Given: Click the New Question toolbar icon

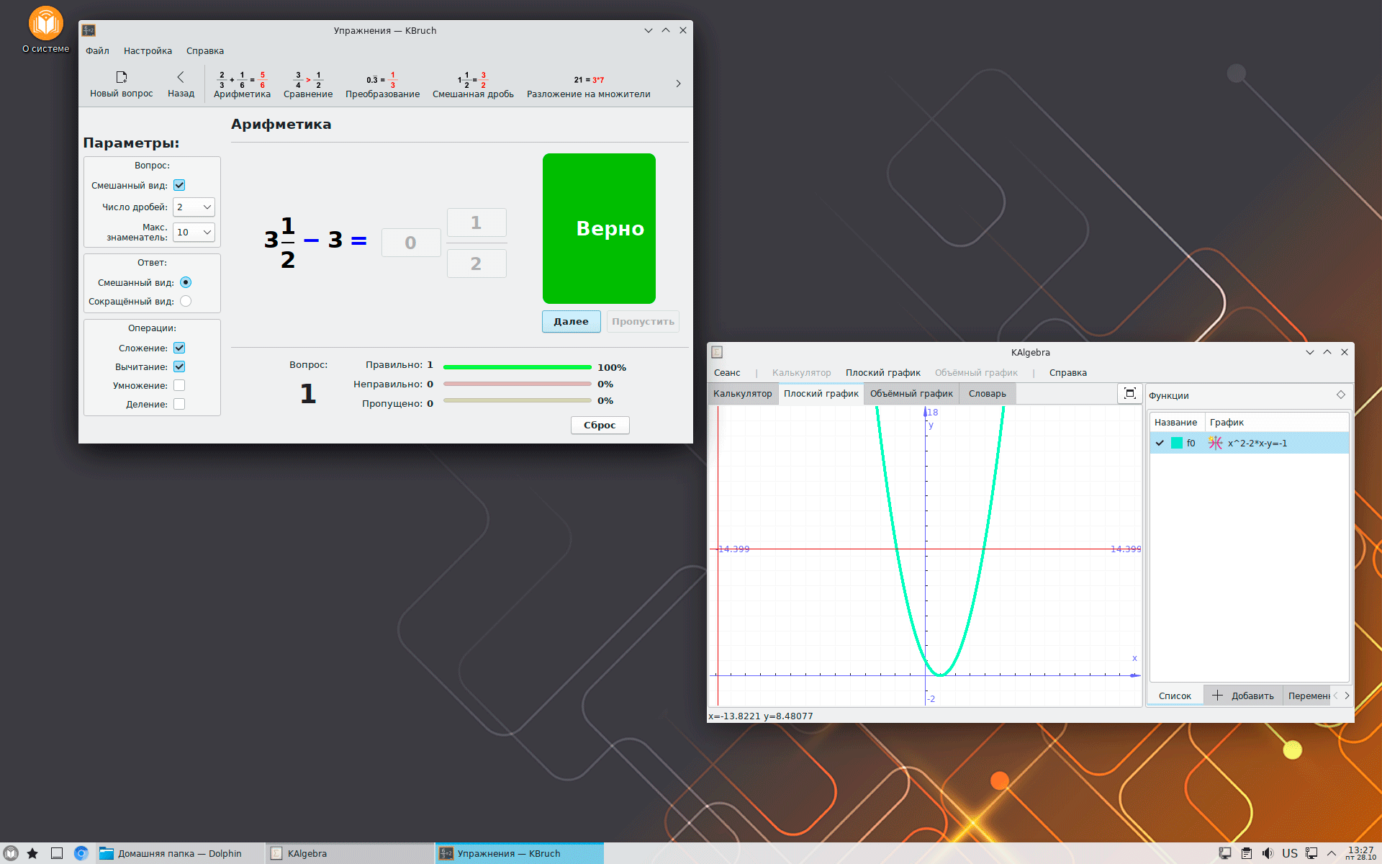Looking at the screenshot, I should coord(121,78).
